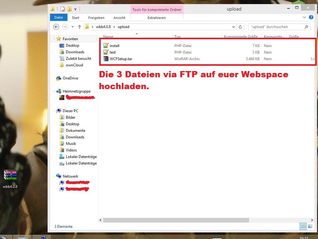Open the Datei menu
The height and width of the screenshot is (239, 318).
tap(58, 18)
